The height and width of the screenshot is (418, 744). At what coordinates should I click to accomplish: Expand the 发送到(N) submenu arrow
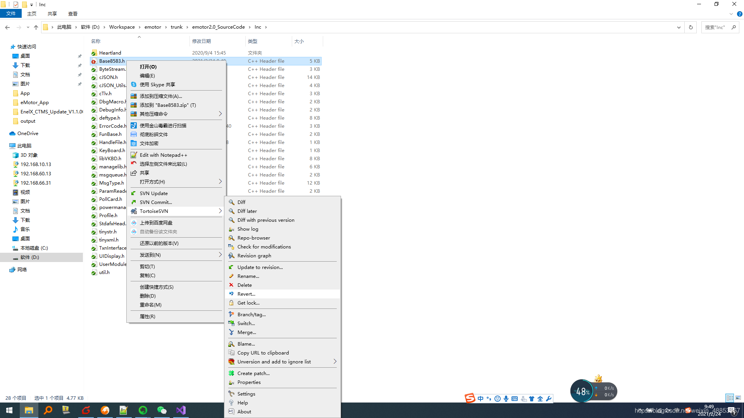pos(220,255)
